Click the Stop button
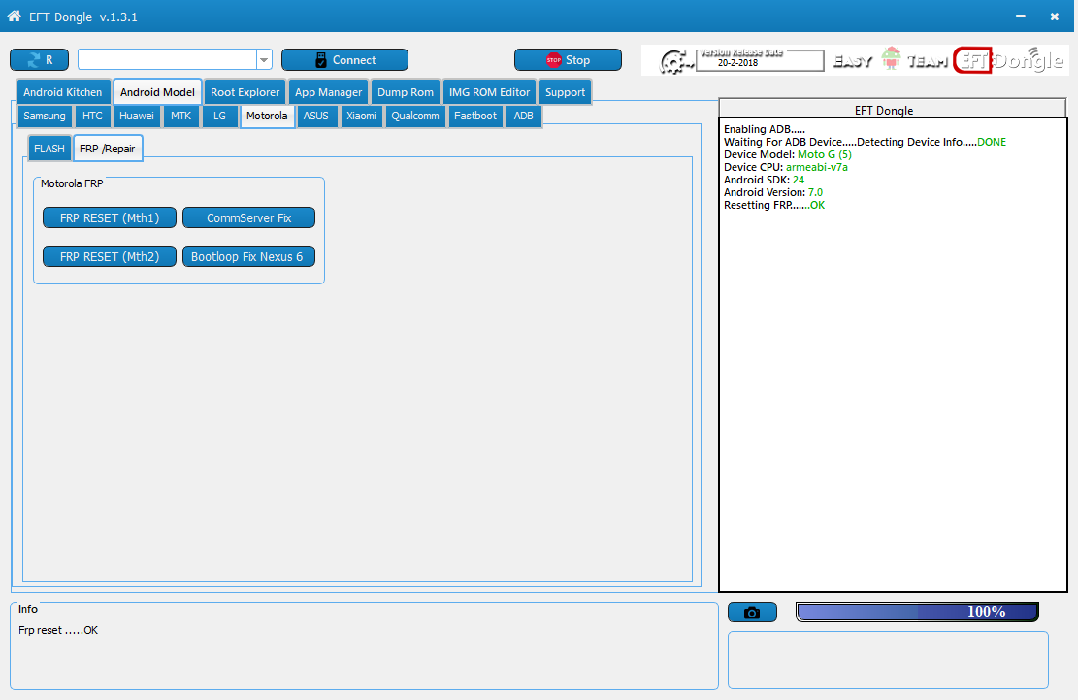Viewport: 1078px width, 700px height. [x=568, y=60]
